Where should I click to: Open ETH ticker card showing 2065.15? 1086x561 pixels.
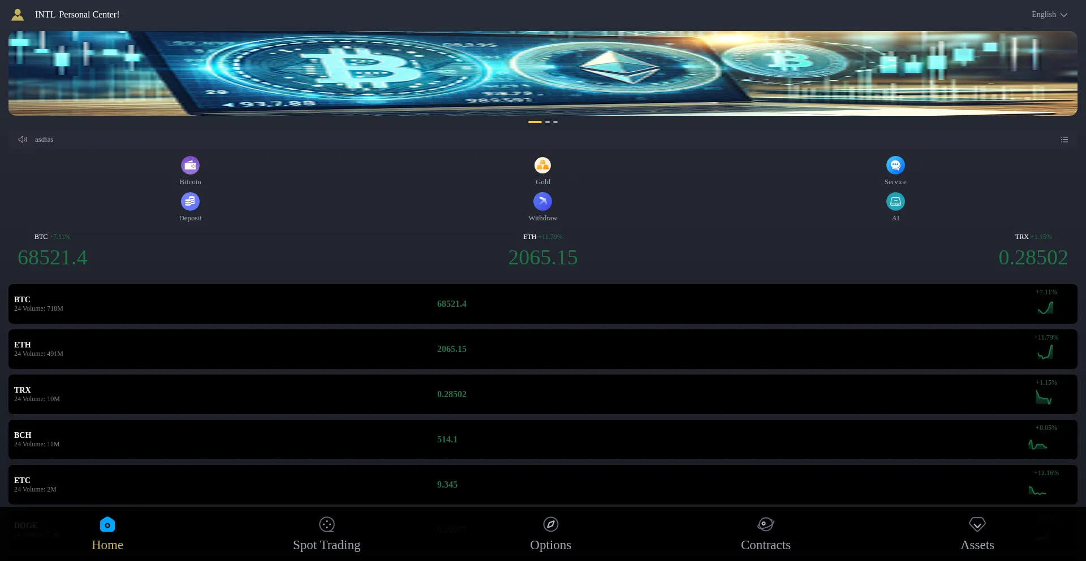(x=543, y=250)
